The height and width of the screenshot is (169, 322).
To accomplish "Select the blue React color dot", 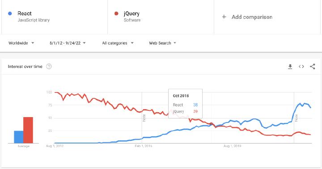I will pos(10,13).
